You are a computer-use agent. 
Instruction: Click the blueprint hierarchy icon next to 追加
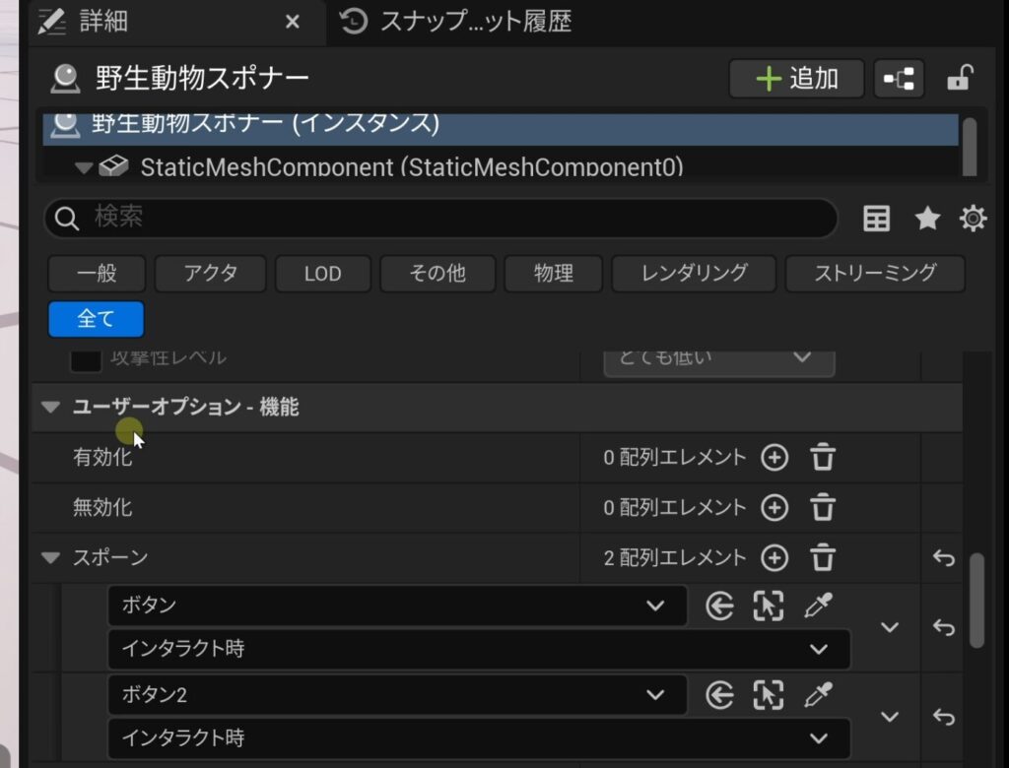[898, 79]
